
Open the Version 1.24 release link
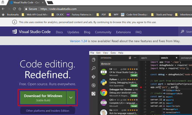click(78, 41)
